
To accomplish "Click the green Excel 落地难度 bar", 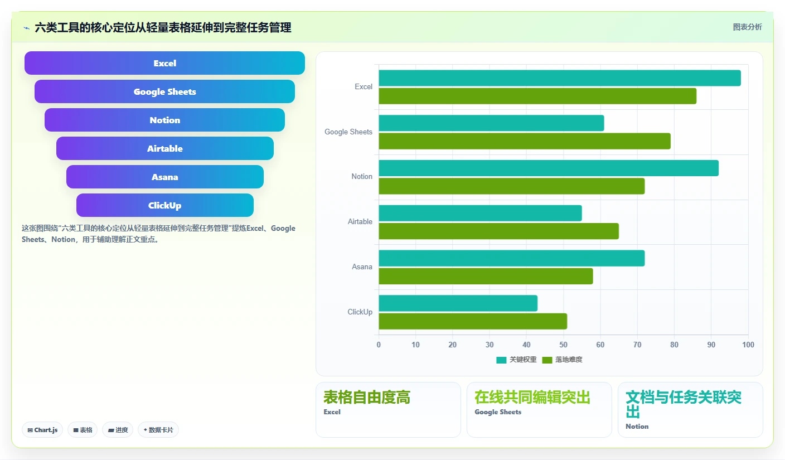I will (537, 96).
